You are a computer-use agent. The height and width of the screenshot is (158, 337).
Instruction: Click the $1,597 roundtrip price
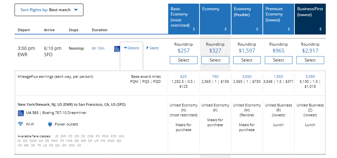(x=247, y=51)
